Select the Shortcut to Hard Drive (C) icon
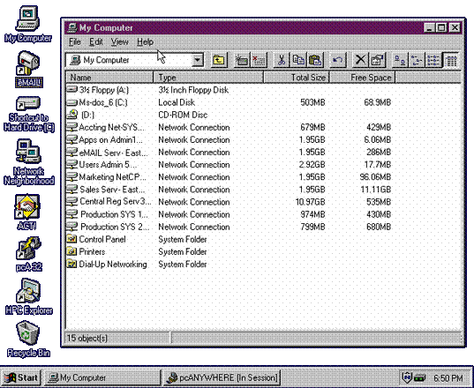The height and width of the screenshot is (388, 474). pyautogui.click(x=28, y=104)
